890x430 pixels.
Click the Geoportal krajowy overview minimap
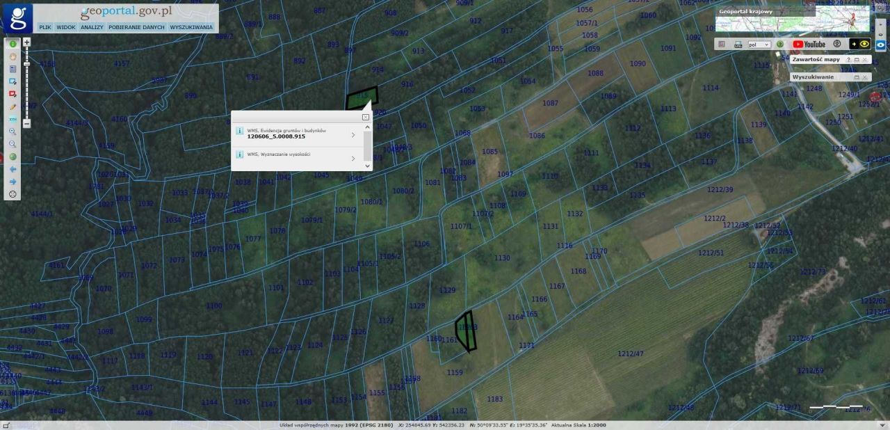point(841,21)
